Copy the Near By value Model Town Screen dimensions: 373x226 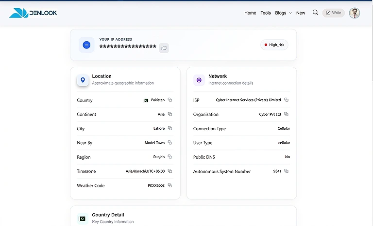(x=170, y=142)
